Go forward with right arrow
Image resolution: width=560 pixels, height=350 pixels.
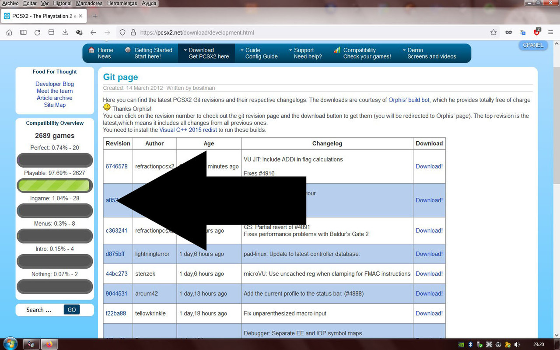(x=107, y=32)
